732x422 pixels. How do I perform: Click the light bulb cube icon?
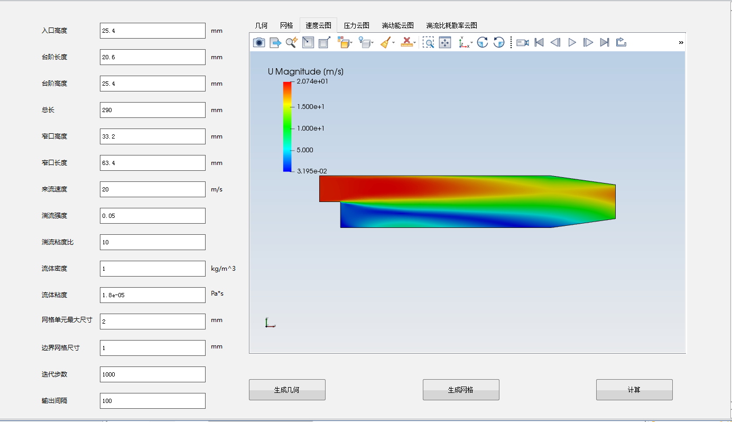coord(364,42)
